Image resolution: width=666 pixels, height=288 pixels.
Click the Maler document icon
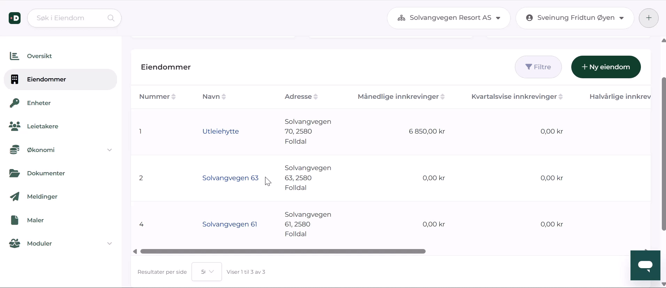[14, 220]
